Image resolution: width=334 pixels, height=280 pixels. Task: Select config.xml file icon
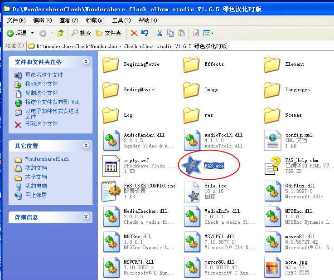tap(272, 140)
